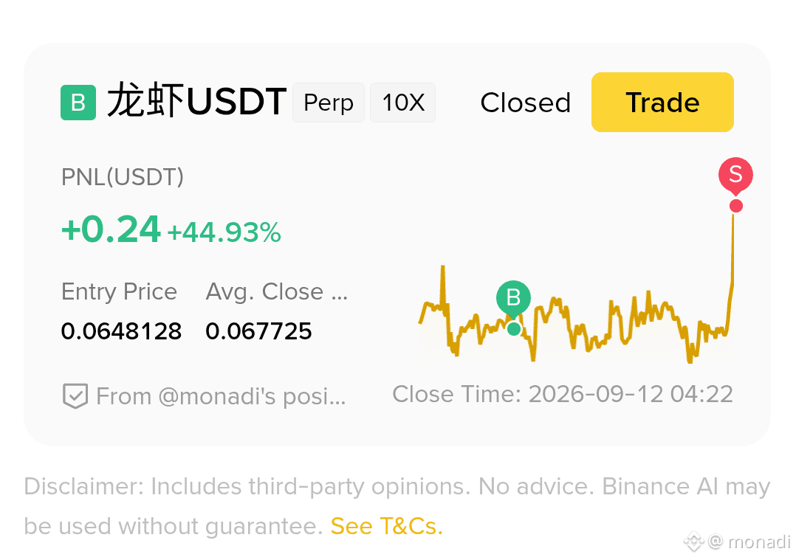Click the +0.24 PNL value

tap(111, 229)
